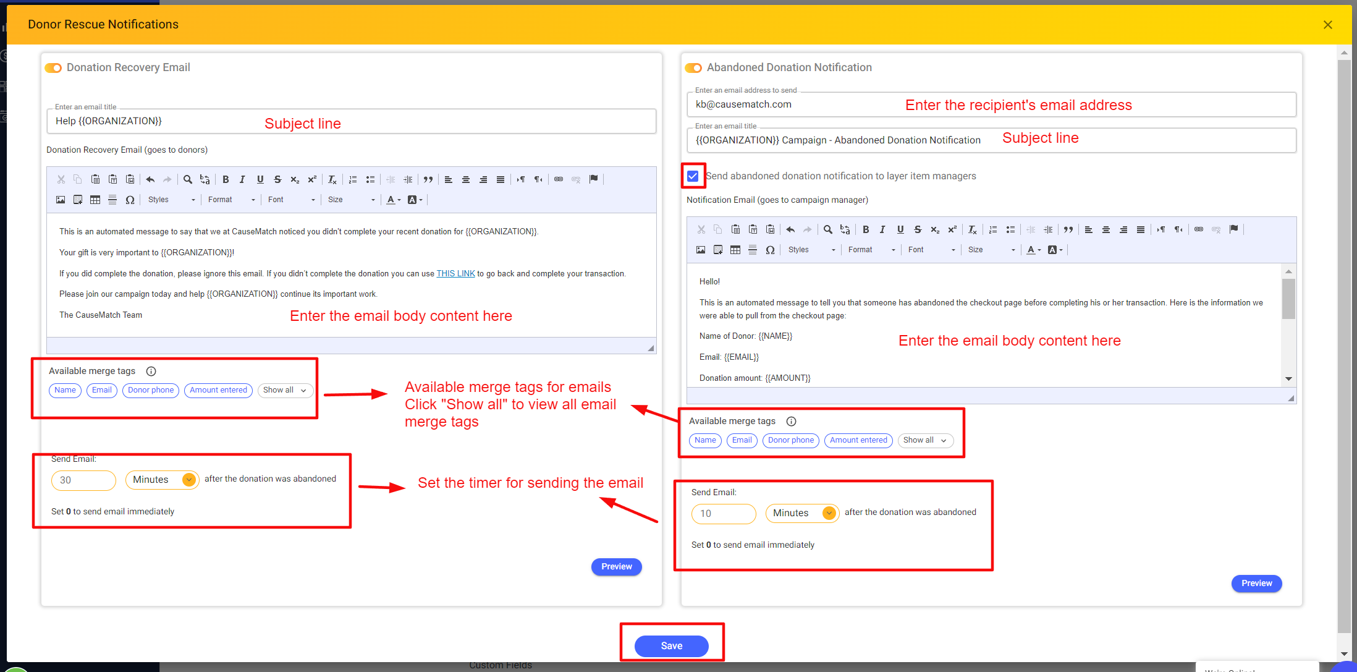
Task: Expand Show all merge tags under Recovery Email
Action: pyautogui.click(x=285, y=390)
